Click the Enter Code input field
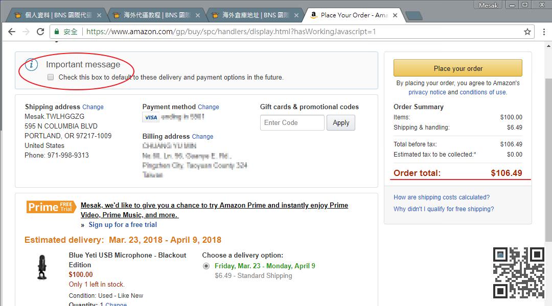The width and height of the screenshot is (552, 306). 292,123
